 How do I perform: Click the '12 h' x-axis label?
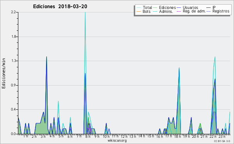coord(124,137)
